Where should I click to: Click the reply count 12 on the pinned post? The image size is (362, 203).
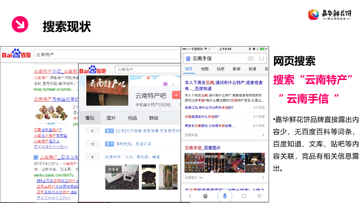click(92, 144)
